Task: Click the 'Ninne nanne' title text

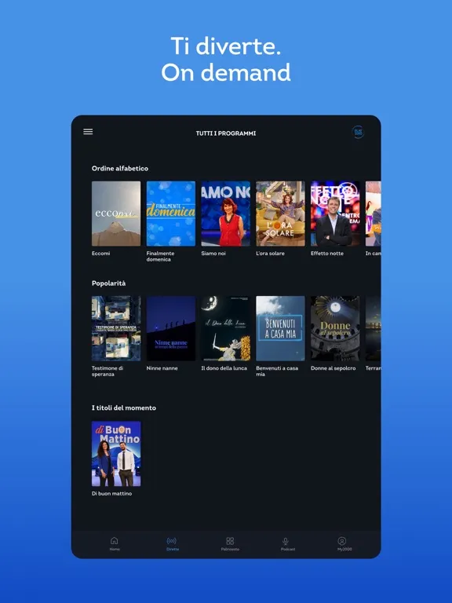Action: (162, 368)
